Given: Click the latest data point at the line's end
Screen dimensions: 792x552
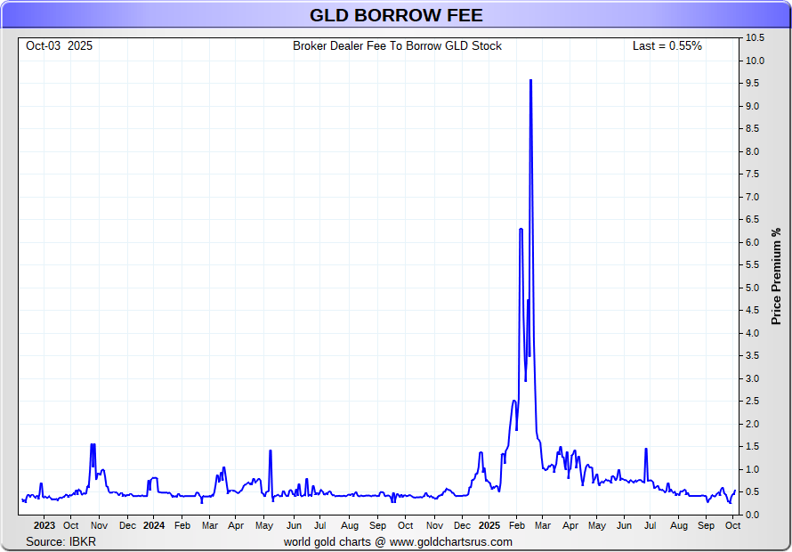Looking at the screenshot, I should pos(734,491).
